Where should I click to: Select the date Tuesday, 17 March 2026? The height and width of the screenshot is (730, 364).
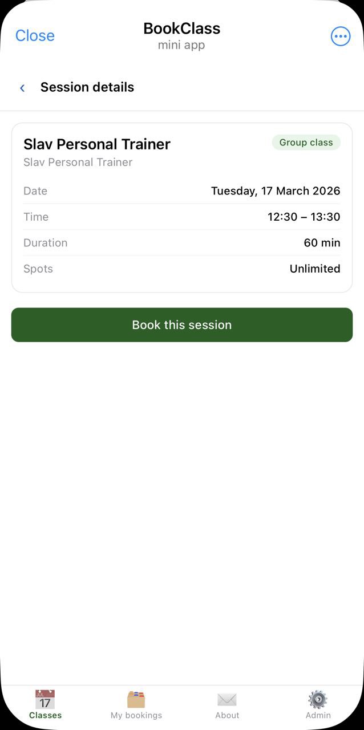pos(276,191)
